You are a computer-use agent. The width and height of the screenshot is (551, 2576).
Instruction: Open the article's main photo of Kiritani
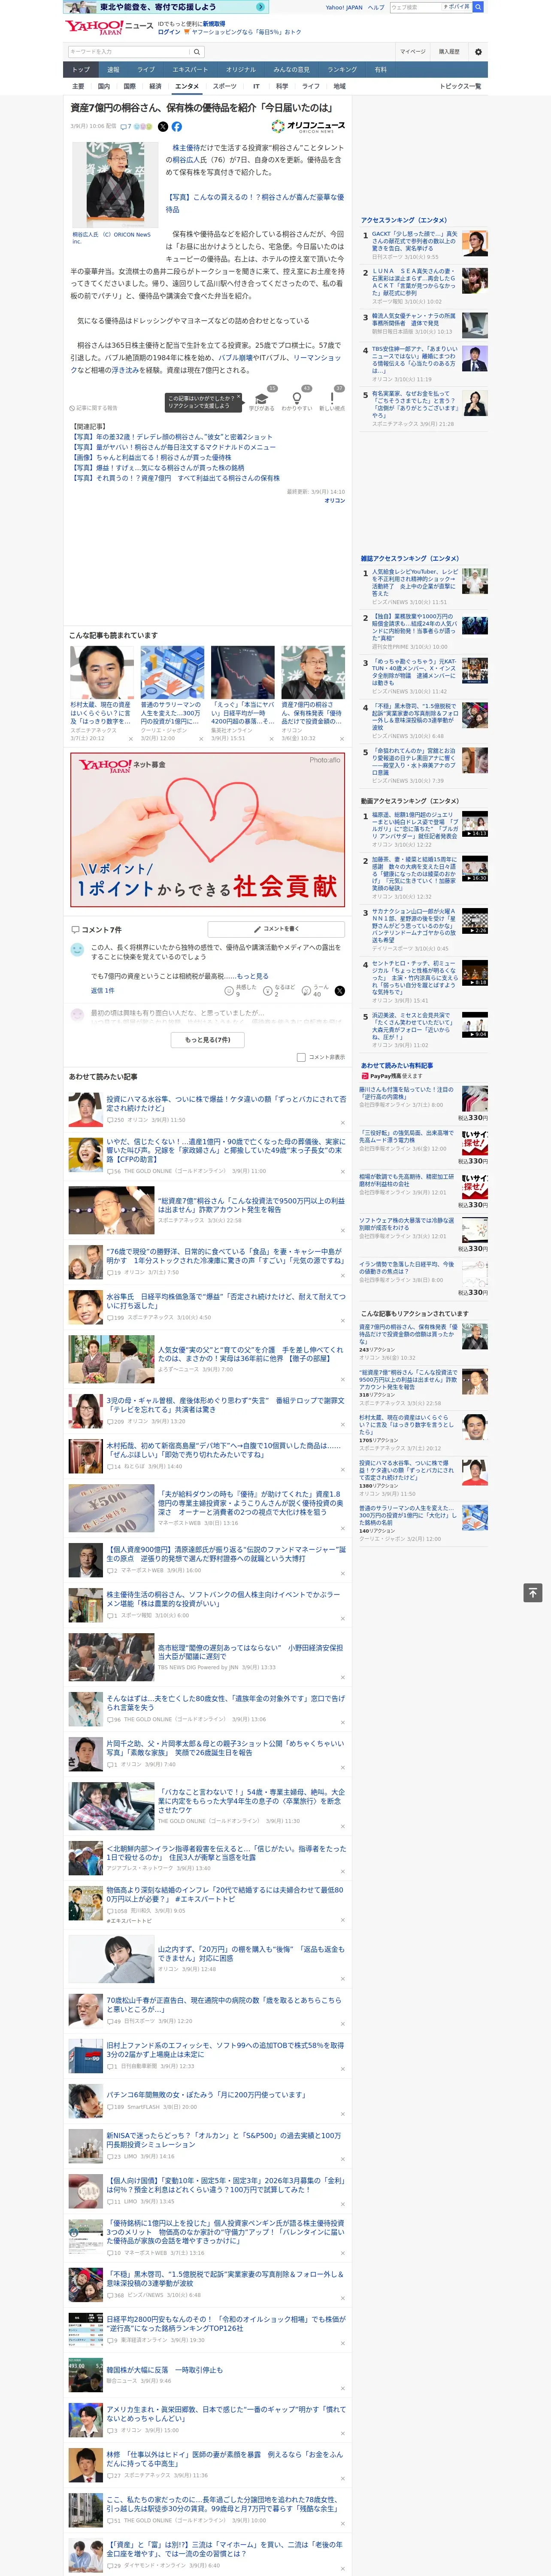(115, 185)
